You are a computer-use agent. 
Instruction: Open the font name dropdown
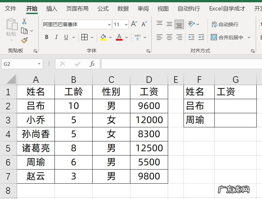point(109,25)
